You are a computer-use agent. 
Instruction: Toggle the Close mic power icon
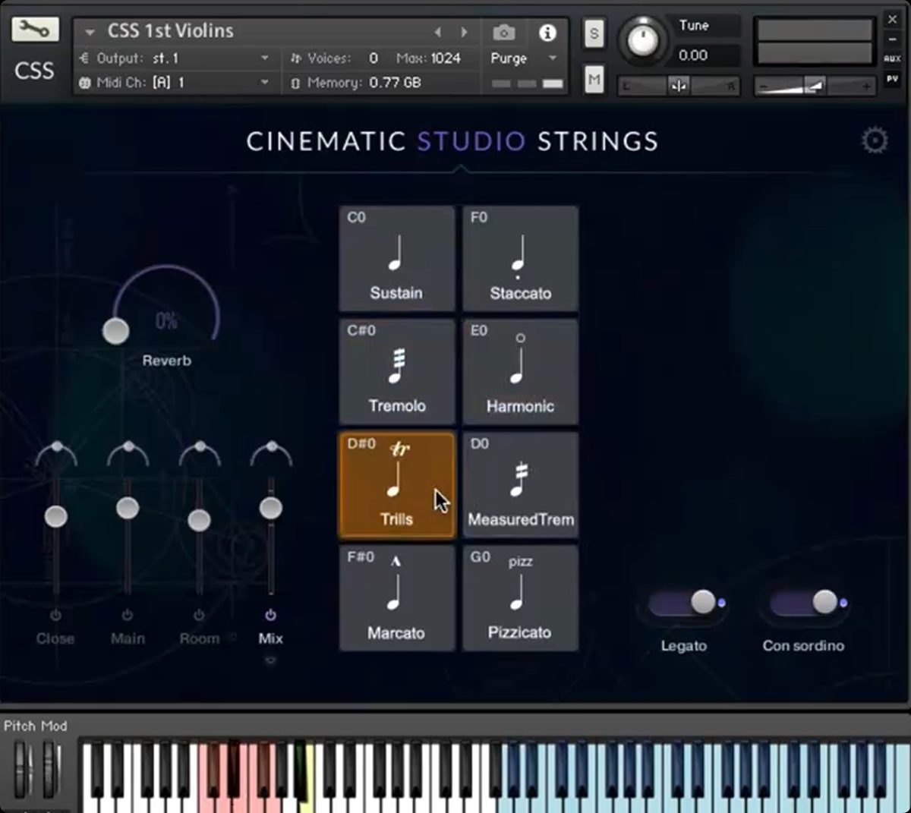[55, 615]
